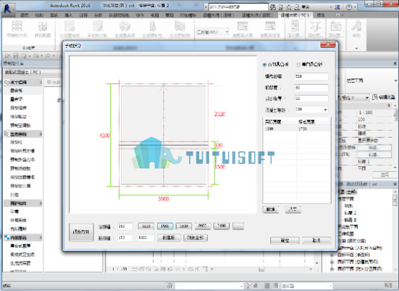Viewport: 399px width, 291px height.
Task: Click the create slab button in dialog
Action: (x=169, y=237)
